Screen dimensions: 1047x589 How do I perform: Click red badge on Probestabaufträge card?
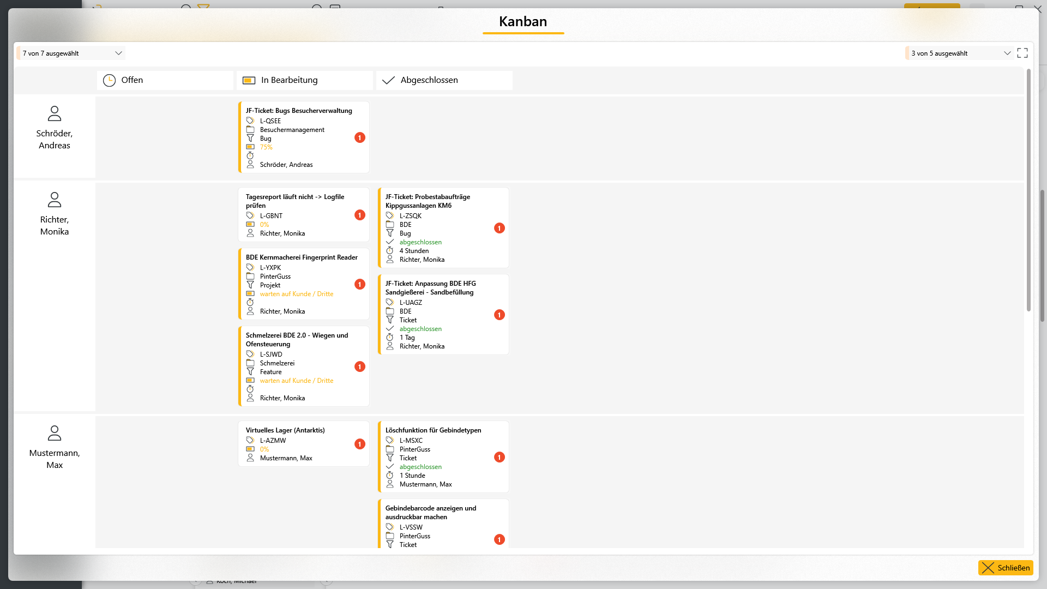(500, 228)
